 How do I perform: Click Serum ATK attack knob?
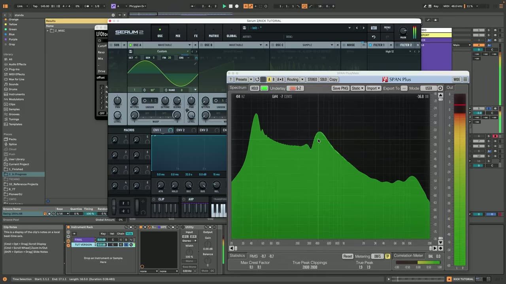[160, 185]
